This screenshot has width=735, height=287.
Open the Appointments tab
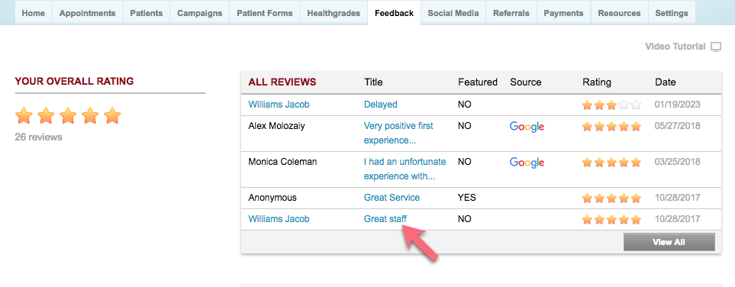(87, 13)
